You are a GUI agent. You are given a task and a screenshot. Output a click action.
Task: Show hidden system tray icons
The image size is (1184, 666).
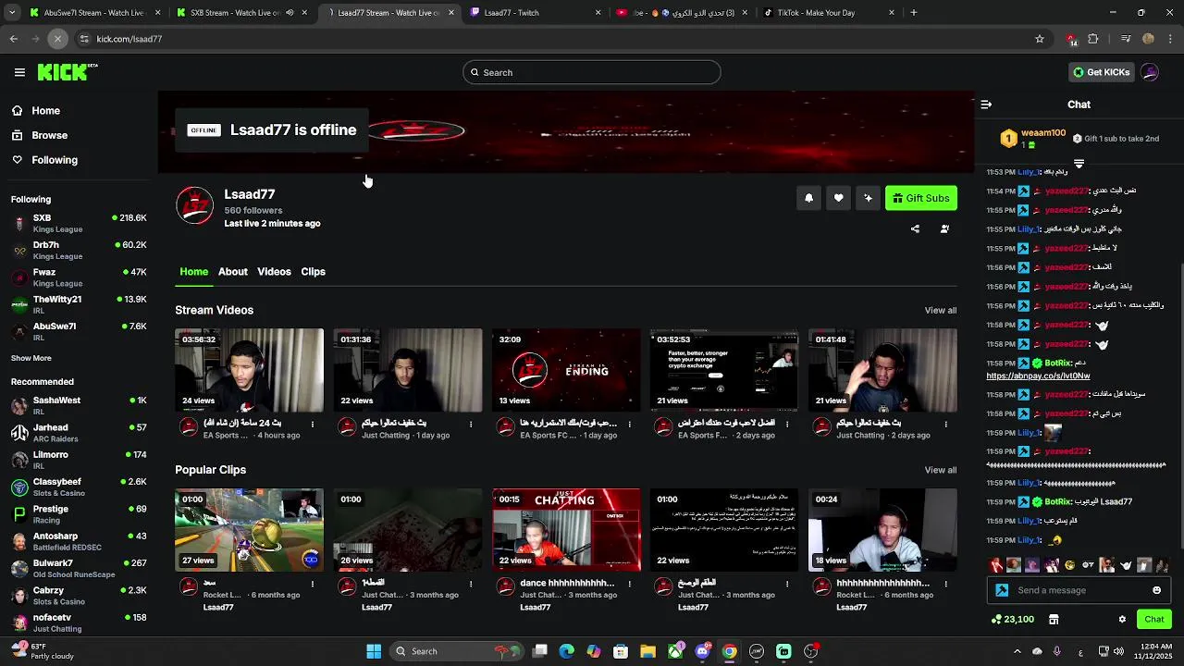tap(1017, 651)
